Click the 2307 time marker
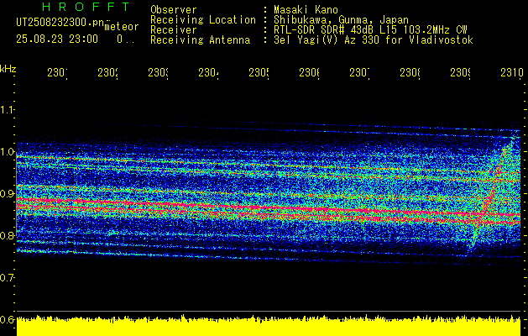 pyautogui.click(x=359, y=73)
